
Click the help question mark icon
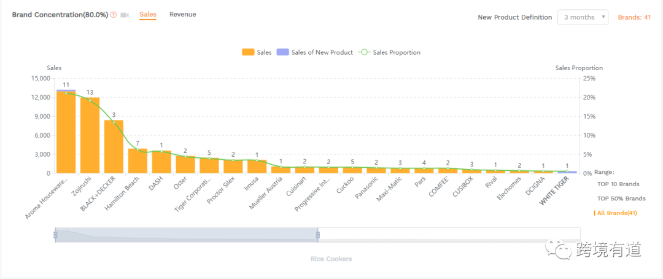114,15
